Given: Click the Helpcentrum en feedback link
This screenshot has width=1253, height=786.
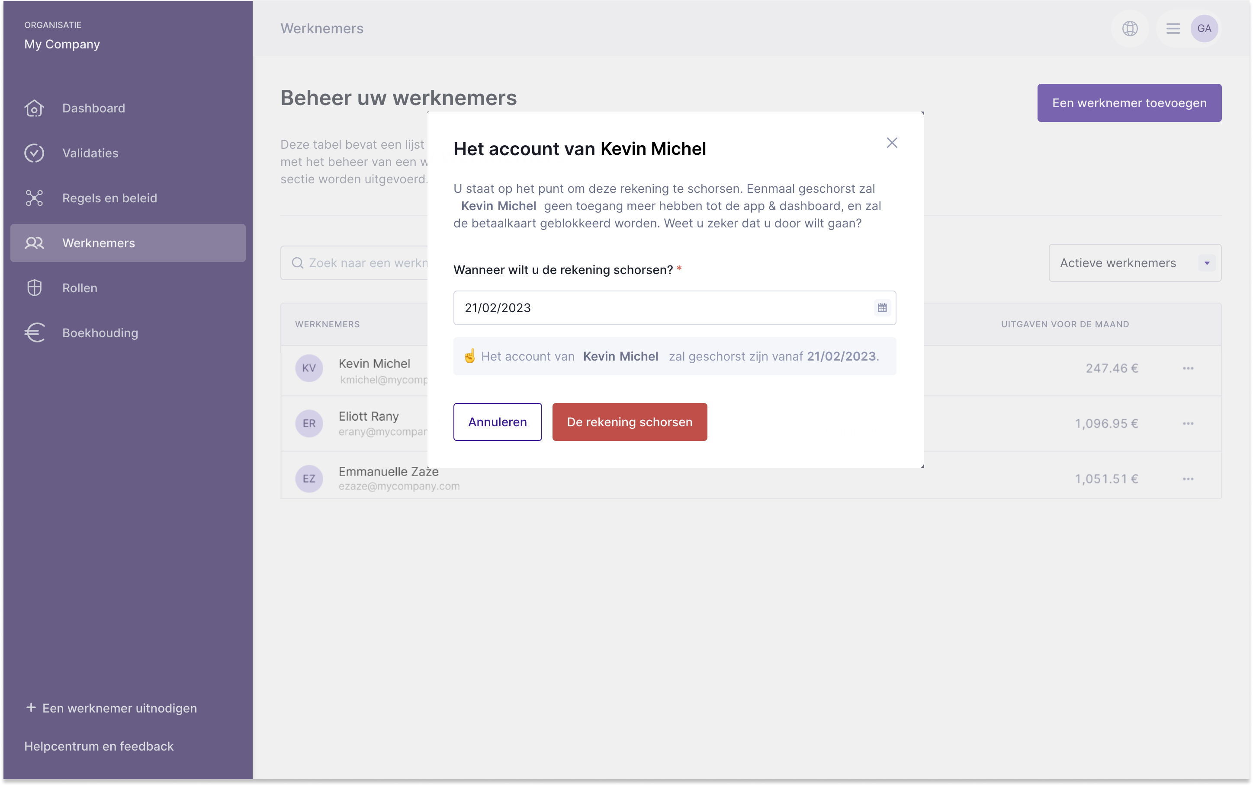Looking at the screenshot, I should pyautogui.click(x=99, y=746).
